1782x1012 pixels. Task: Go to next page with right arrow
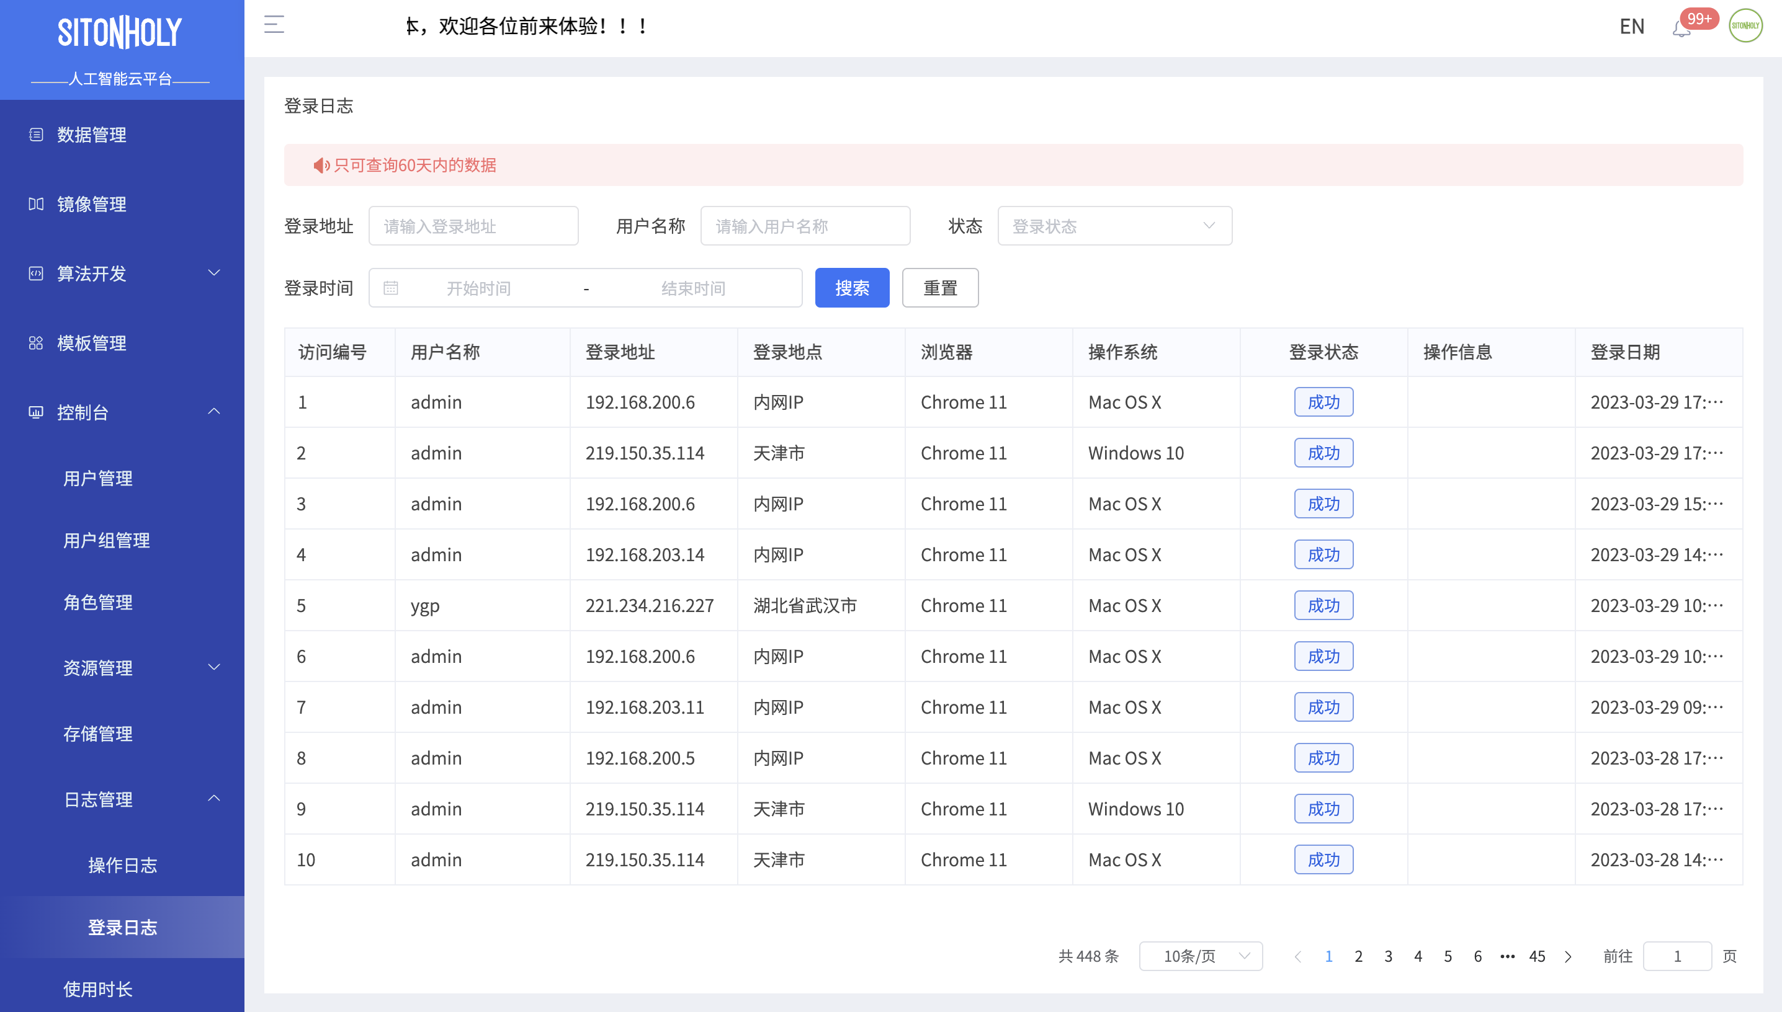(1568, 956)
